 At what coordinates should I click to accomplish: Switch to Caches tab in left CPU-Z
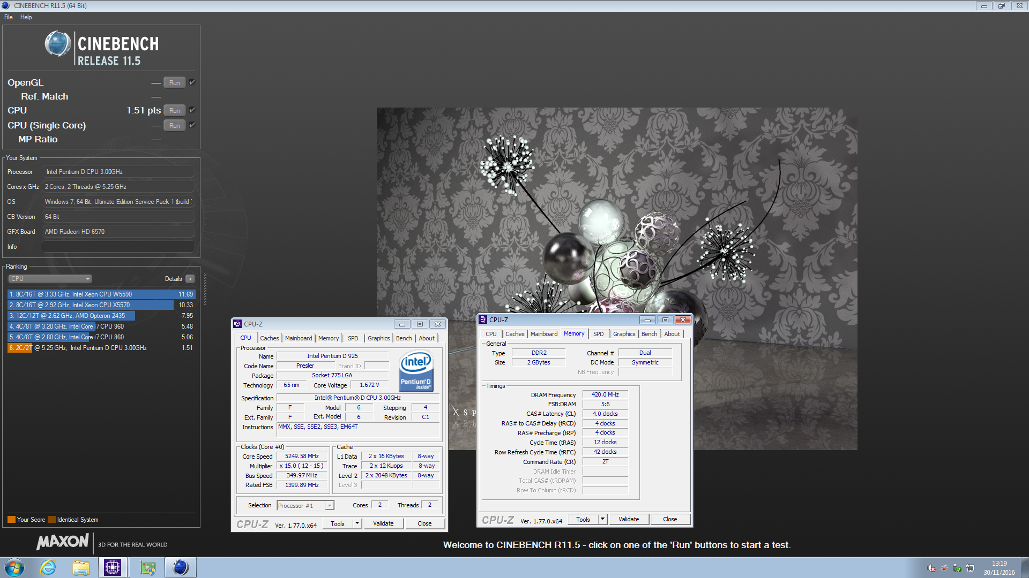point(270,338)
